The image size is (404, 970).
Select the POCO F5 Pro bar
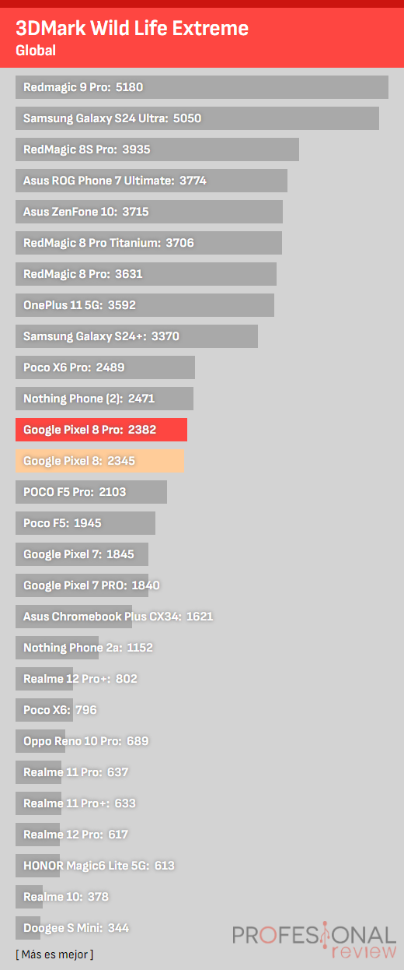coord(91,492)
